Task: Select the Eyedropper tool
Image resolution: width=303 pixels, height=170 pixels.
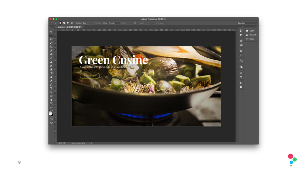Action: [51, 50]
